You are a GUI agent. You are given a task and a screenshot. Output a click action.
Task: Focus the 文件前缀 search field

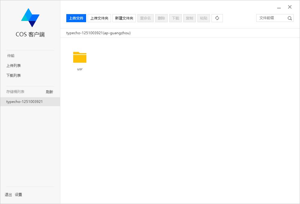[271, 18]
